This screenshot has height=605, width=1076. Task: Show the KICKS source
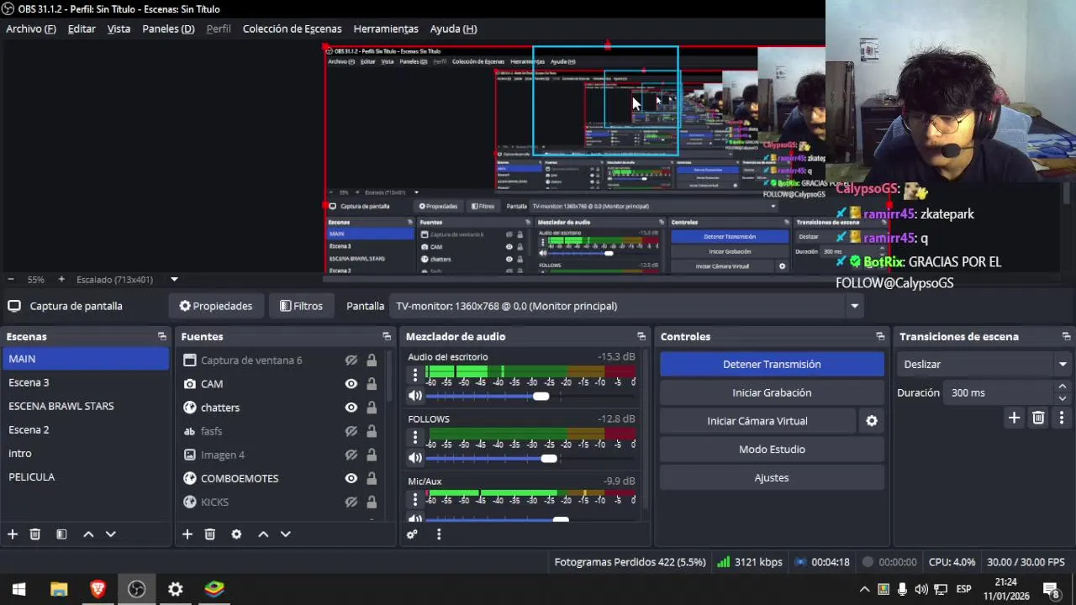pos(351,502)
